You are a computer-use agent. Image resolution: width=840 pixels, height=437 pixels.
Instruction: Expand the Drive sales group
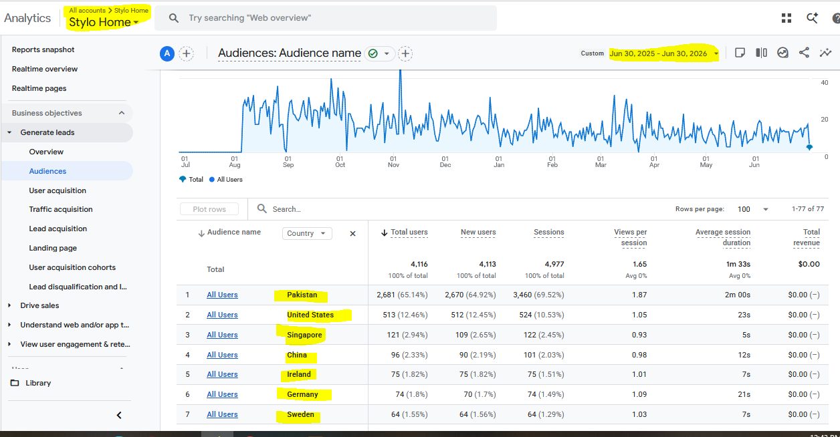tap(9, 305)
